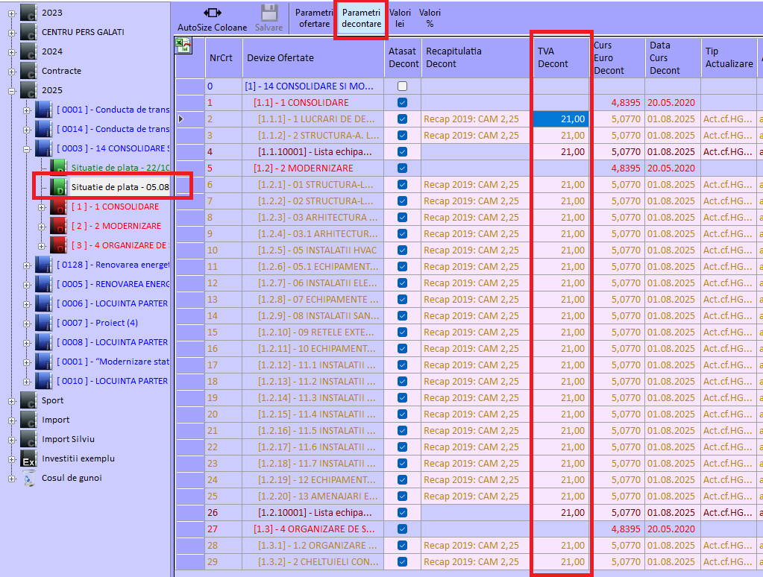Click the CENTRU PERS GALATI folder icon
Image resolution: width=763 pixels, height=577 pixels.
pyautogui.click(x=28, y=32)
